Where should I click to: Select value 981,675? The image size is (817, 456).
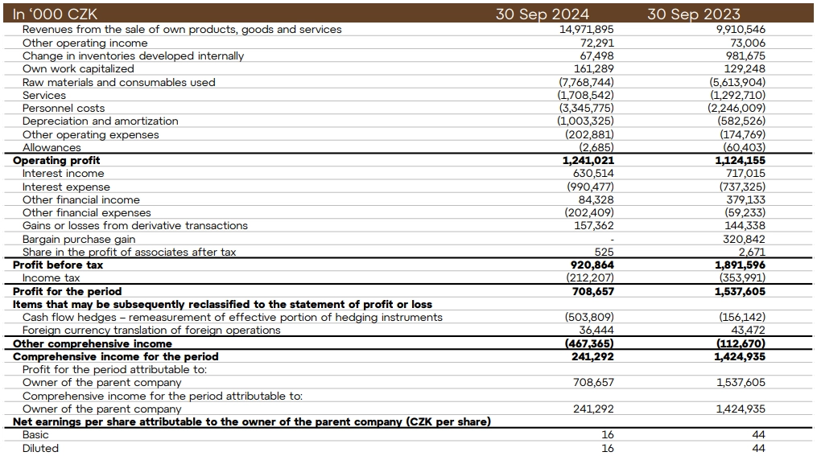(x=745, y=56)
